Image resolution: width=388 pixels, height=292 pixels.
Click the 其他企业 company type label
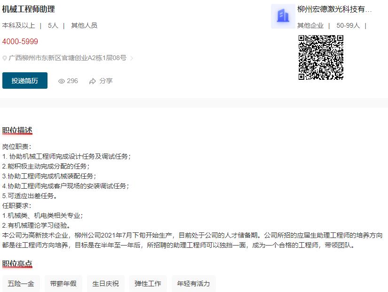[310, 25]
